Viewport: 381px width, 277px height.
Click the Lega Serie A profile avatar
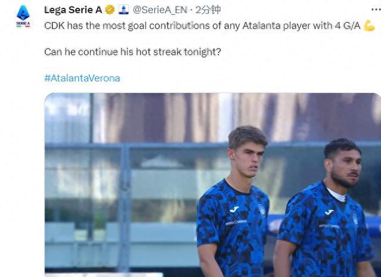click(x=23, y=15)
